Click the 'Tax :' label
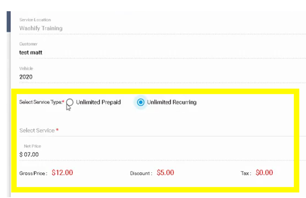 (246, 173)
